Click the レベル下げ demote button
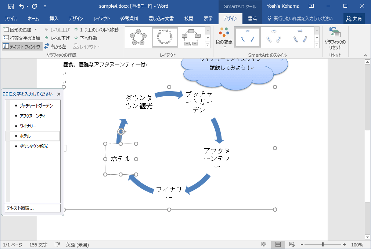 57,38
